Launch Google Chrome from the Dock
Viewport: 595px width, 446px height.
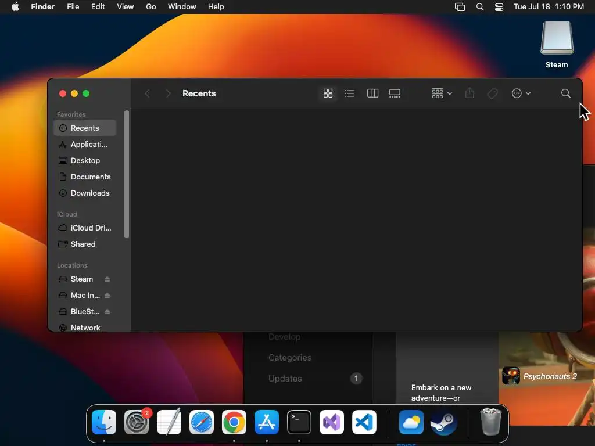click(234, 422)
